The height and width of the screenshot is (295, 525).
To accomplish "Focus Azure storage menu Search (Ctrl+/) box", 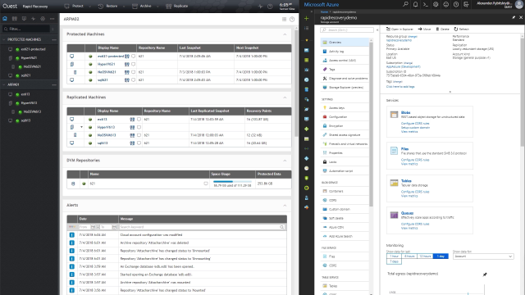I will tap(346, 30).
